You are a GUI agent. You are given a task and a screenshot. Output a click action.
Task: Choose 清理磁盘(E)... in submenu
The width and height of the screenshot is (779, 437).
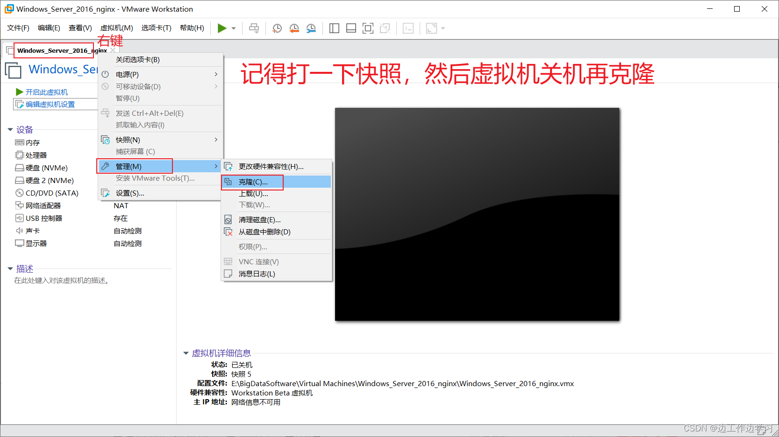click(x=277, y=219)
